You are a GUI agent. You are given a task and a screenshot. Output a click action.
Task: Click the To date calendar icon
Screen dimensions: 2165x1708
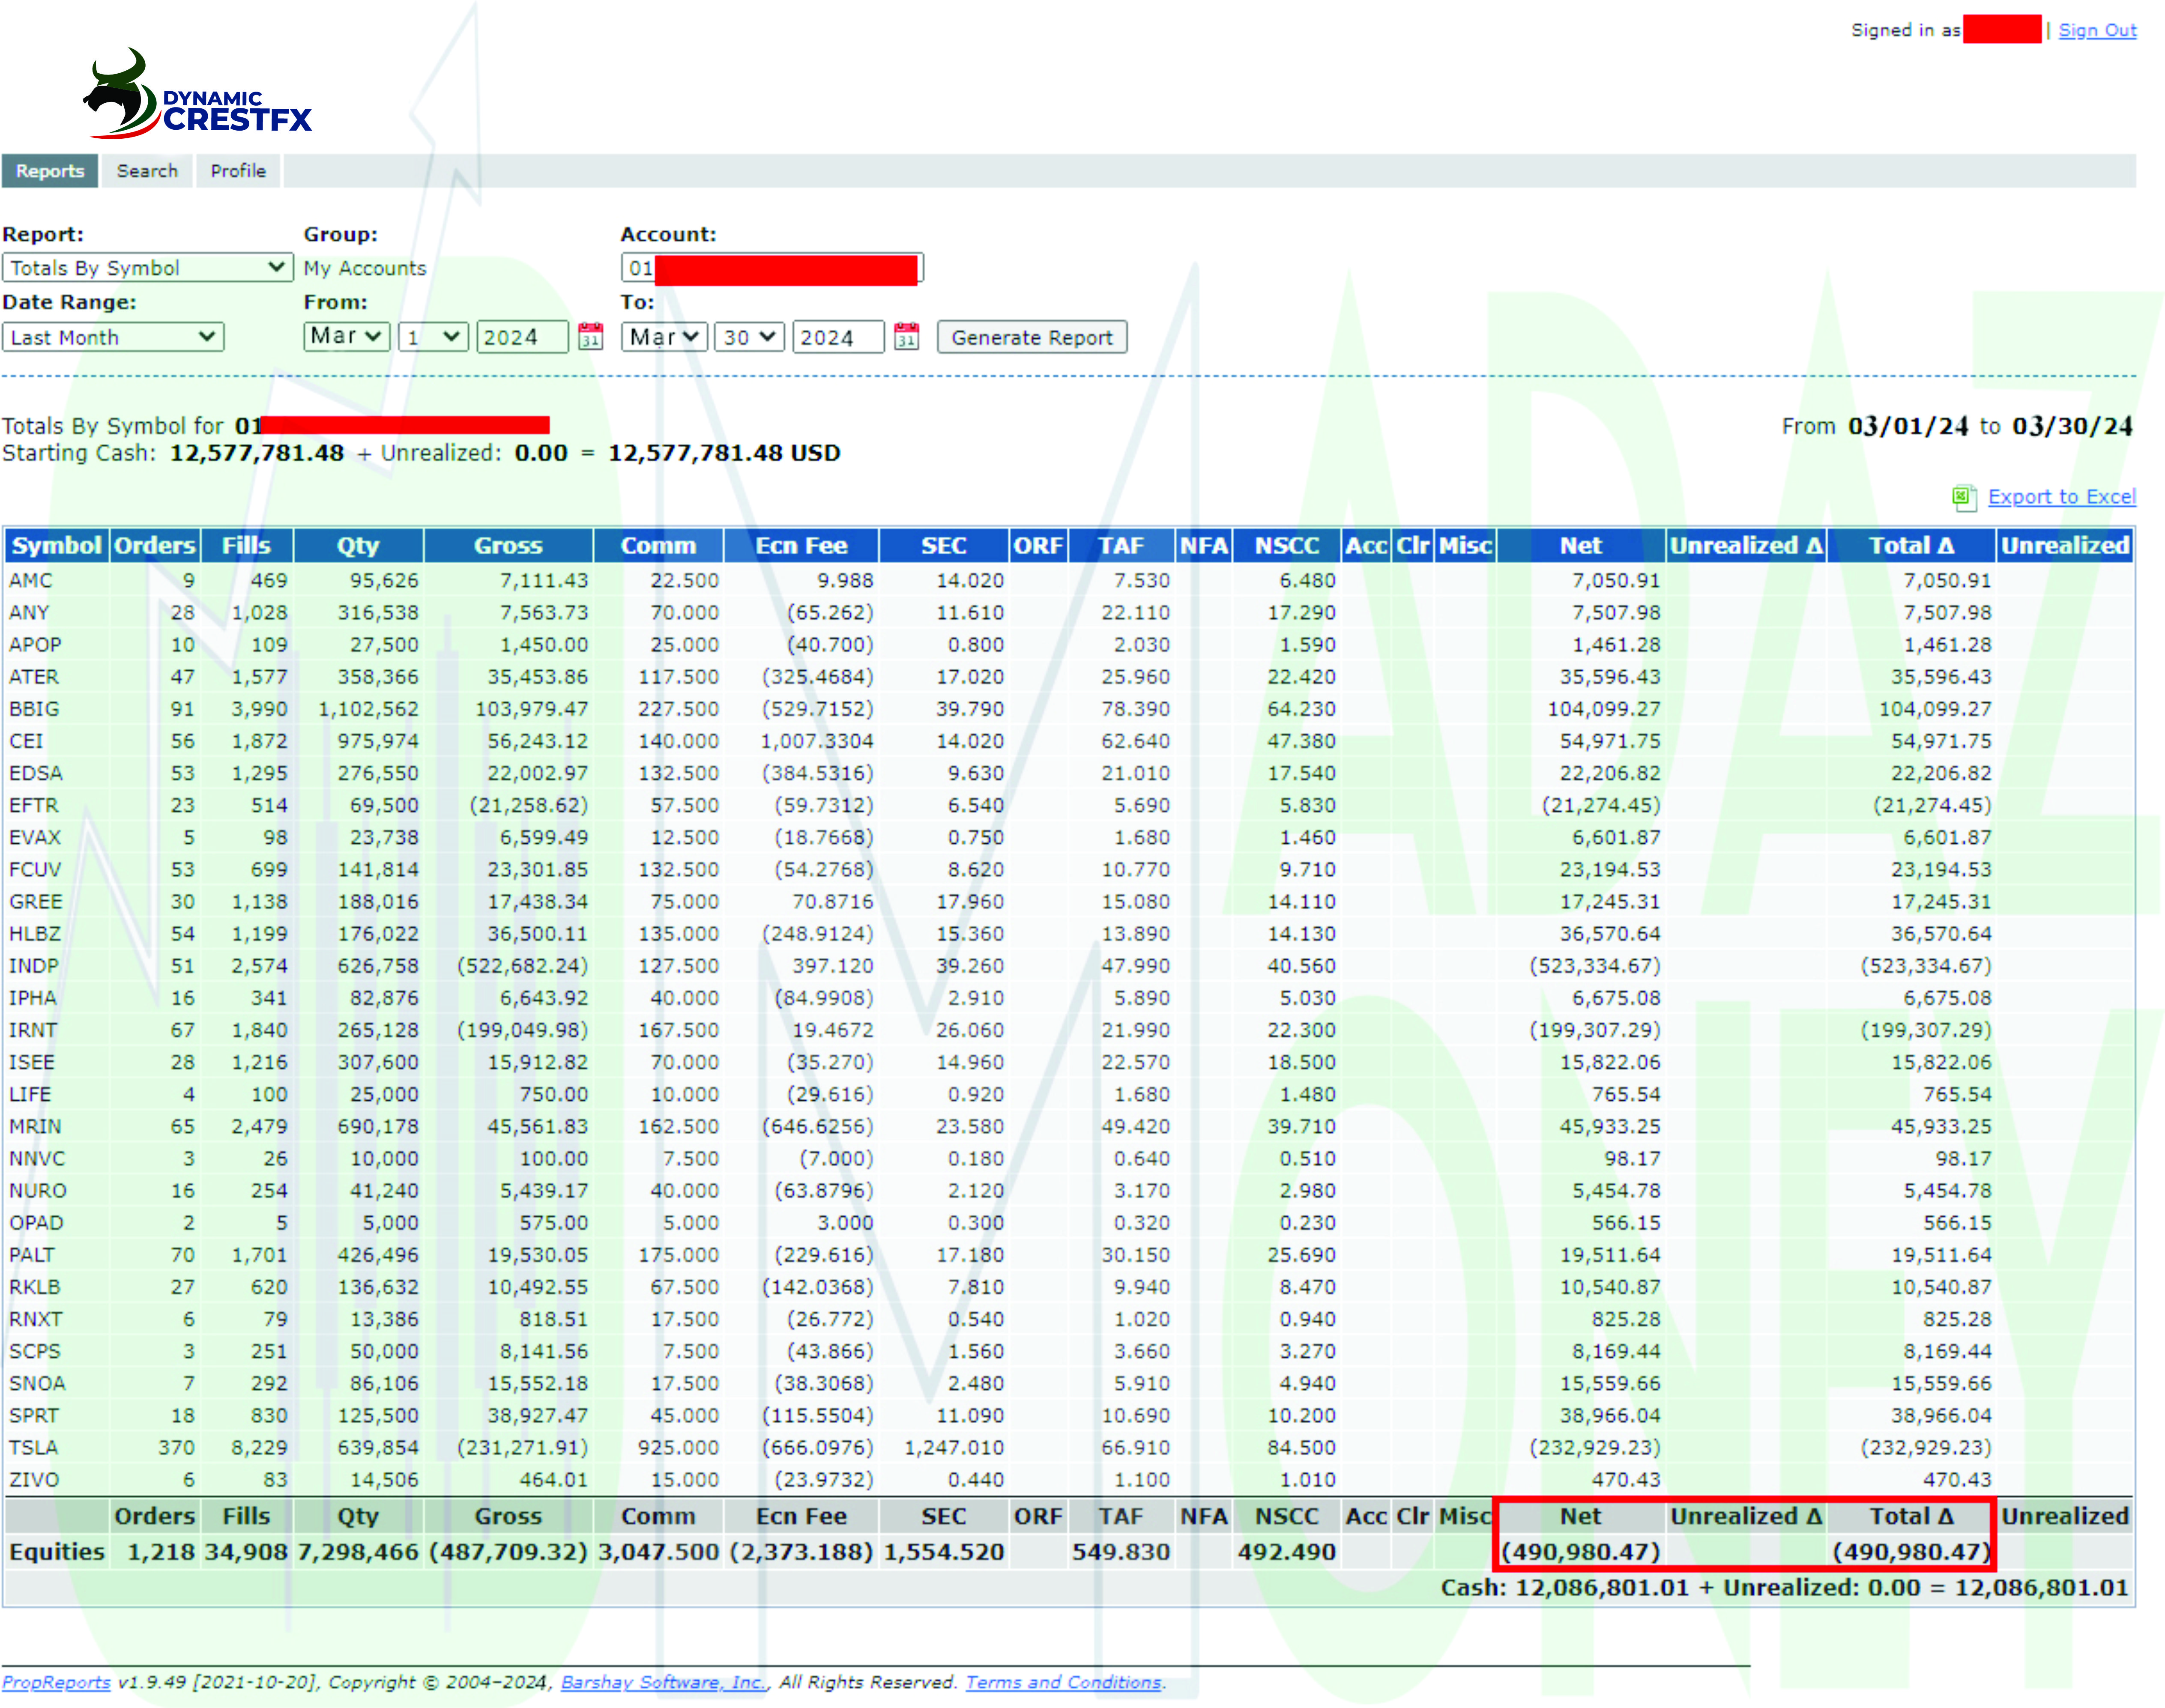coord(906,336)
